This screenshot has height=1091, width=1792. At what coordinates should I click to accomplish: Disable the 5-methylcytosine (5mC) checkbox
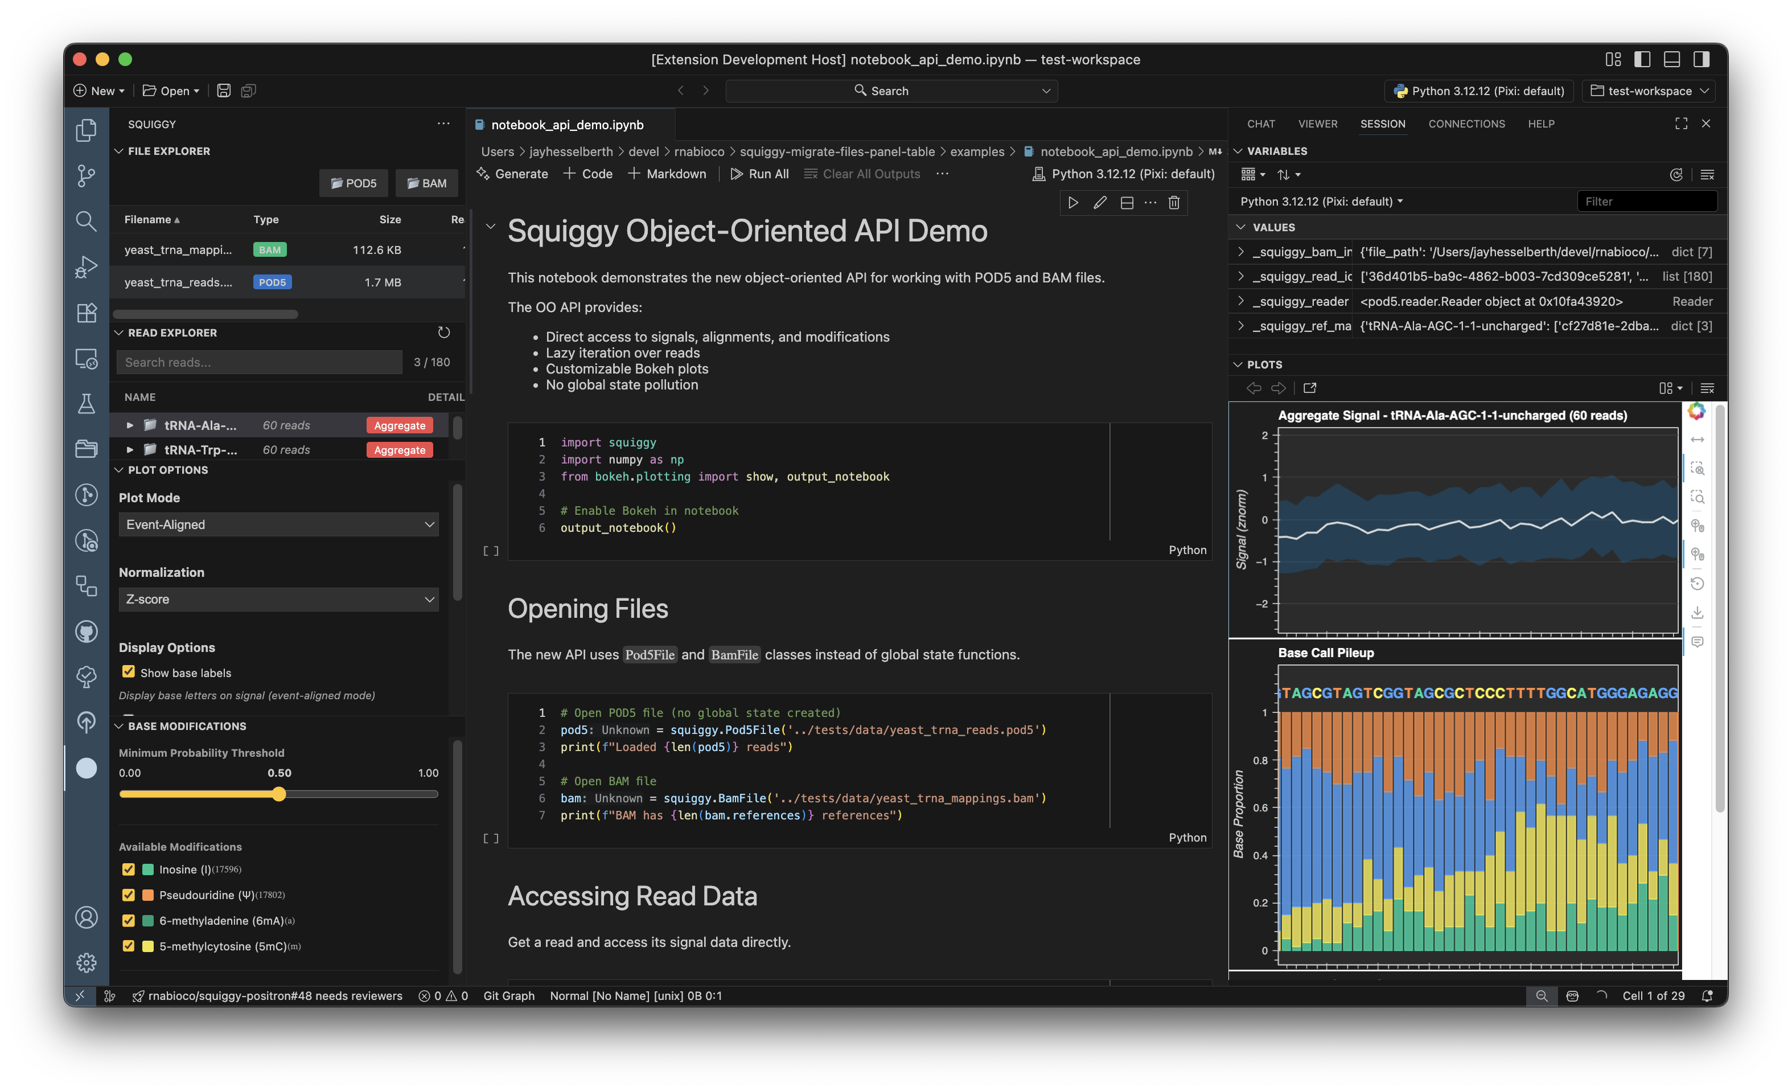point(129,946)
